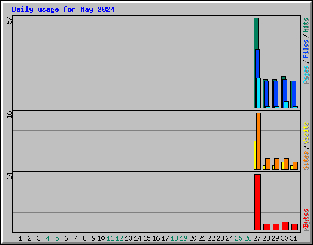Click the green 'Hits' legend label

point(306,25)
